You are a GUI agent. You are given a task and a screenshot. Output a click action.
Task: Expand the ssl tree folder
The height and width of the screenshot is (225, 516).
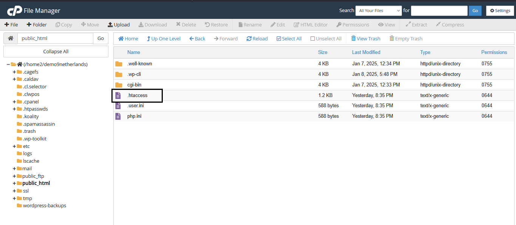(14, 191)
